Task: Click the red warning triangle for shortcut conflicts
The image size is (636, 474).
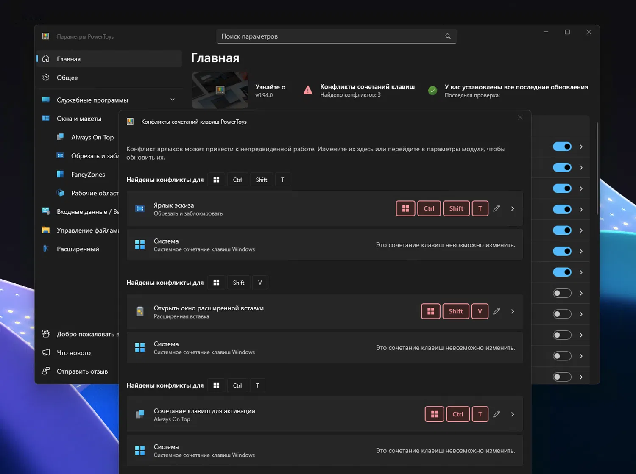Action: coord(308,90)
